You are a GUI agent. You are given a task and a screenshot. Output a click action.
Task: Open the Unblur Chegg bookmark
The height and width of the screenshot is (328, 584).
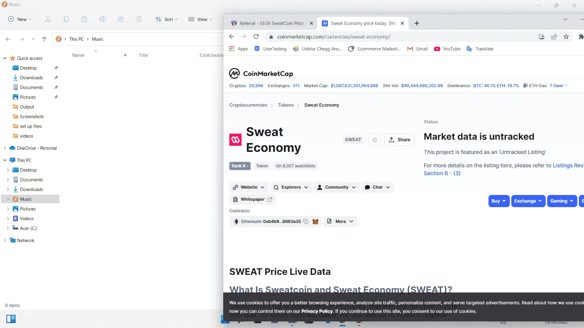click(318, 49)
